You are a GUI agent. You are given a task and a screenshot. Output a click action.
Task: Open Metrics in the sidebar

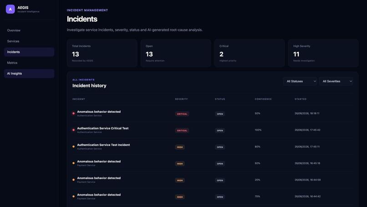pyautogui.click(x=29, y=63)
